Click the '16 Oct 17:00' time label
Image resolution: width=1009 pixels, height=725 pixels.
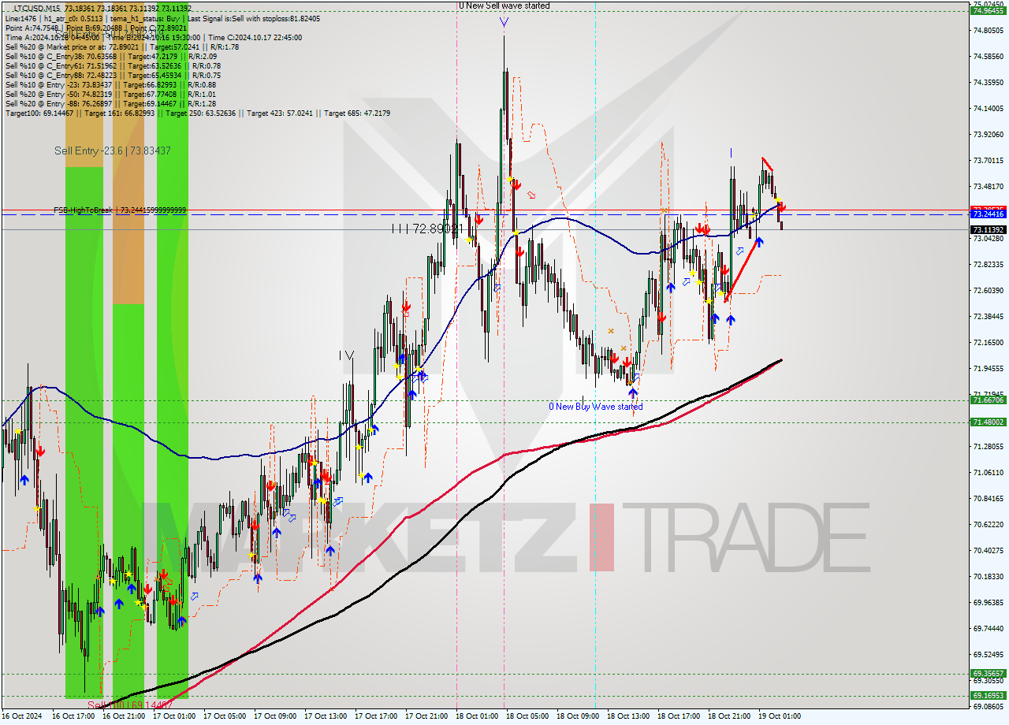73,716
